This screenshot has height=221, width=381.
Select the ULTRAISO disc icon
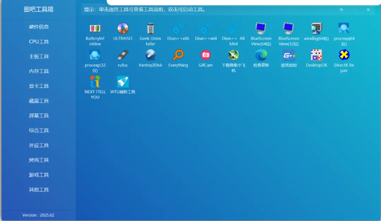(x=123, y=29)
